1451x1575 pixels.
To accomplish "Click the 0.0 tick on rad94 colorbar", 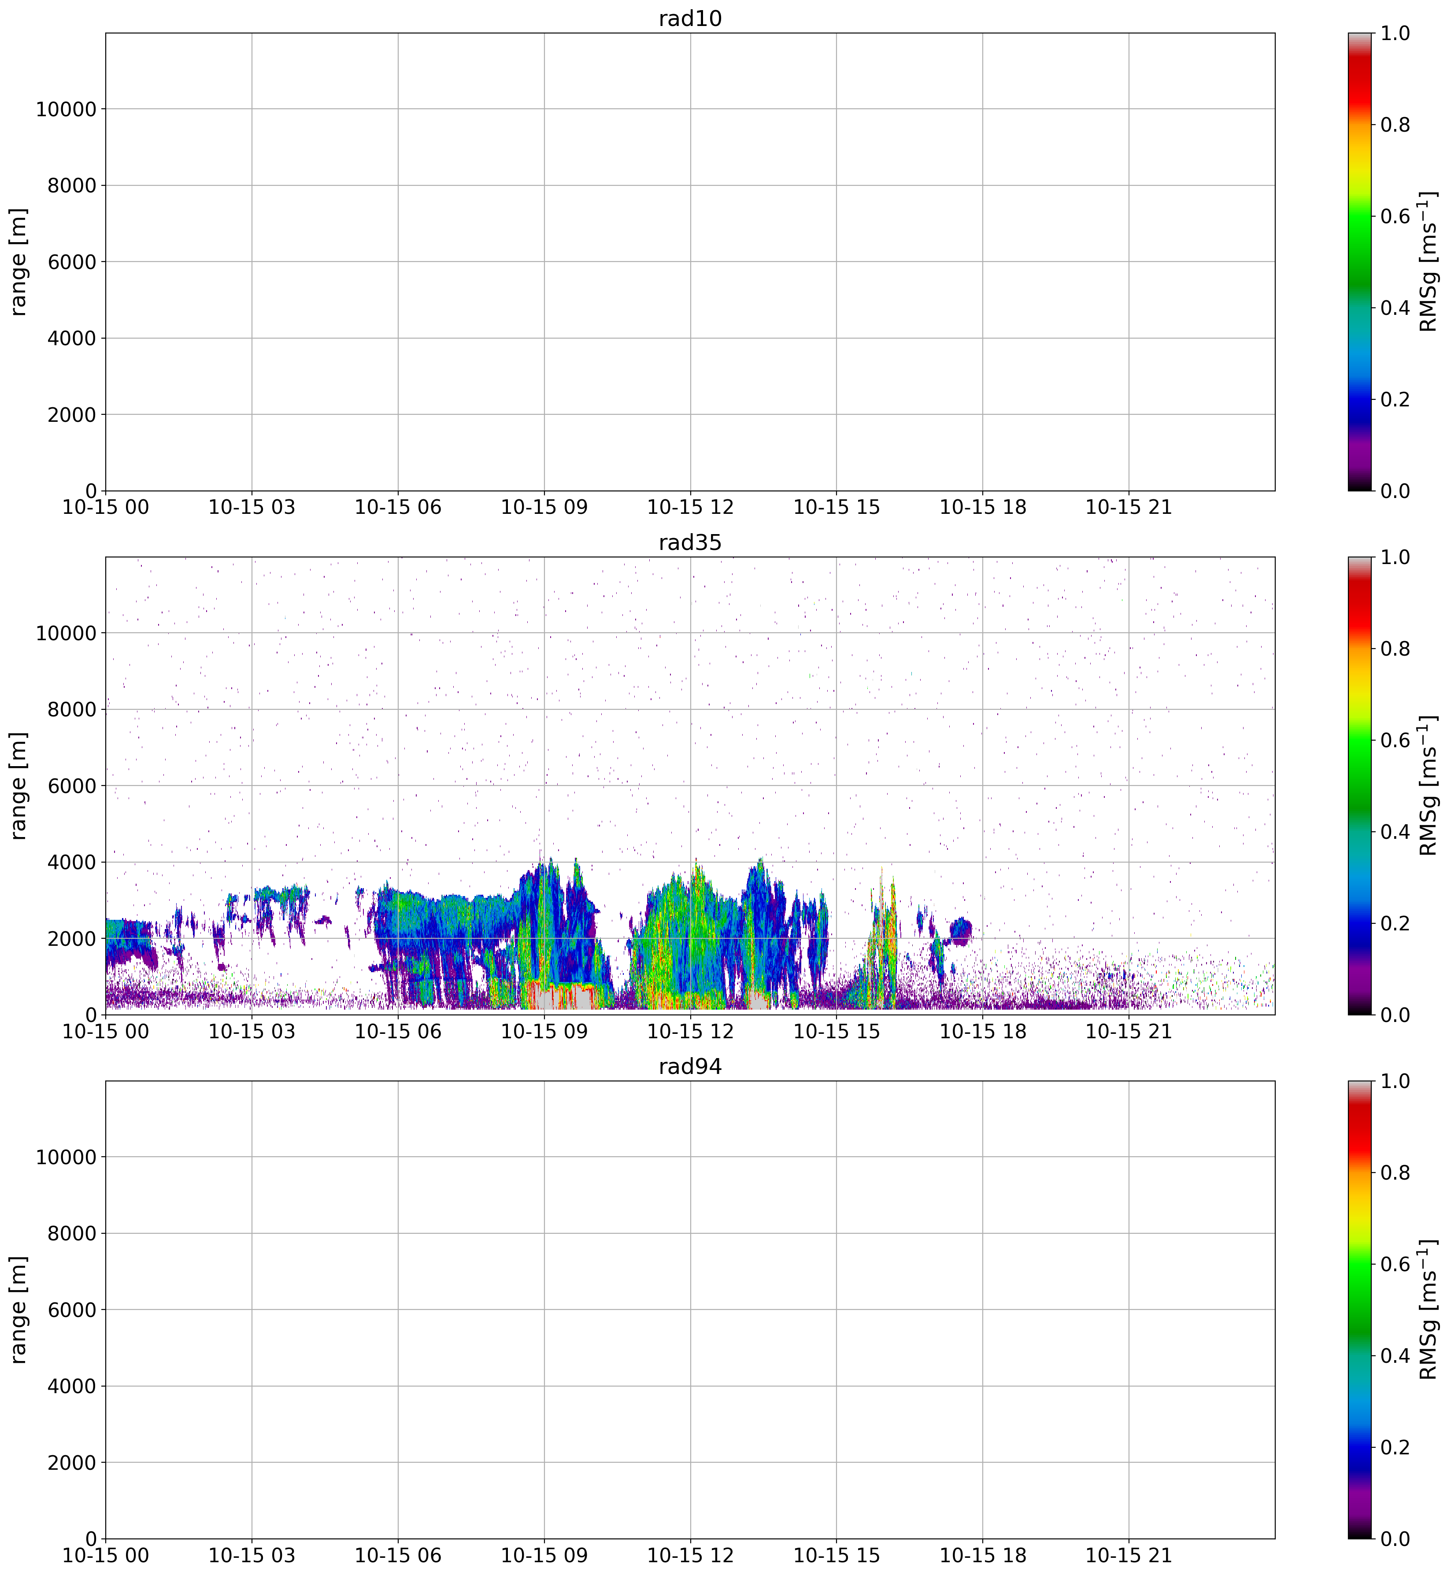I will pos(1395,1539).
